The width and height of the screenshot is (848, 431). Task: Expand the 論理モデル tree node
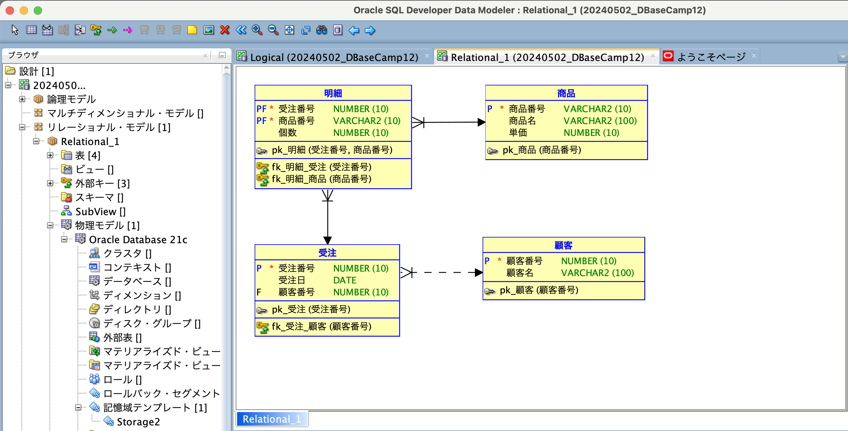(x=22, y=99)
